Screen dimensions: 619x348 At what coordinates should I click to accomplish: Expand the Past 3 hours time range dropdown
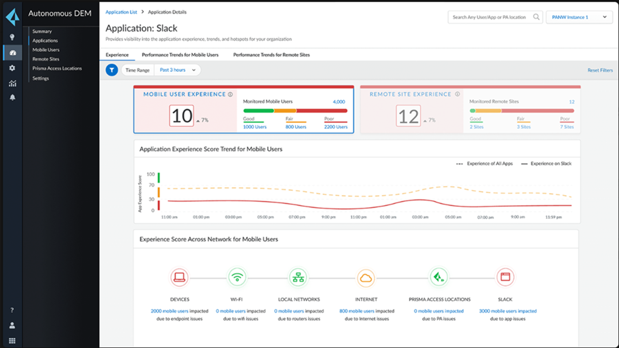click(x=177, y=70)
